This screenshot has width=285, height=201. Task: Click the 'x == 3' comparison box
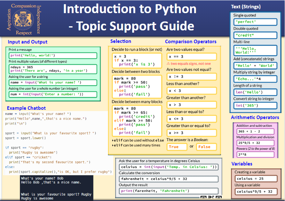tap(192, 57)
